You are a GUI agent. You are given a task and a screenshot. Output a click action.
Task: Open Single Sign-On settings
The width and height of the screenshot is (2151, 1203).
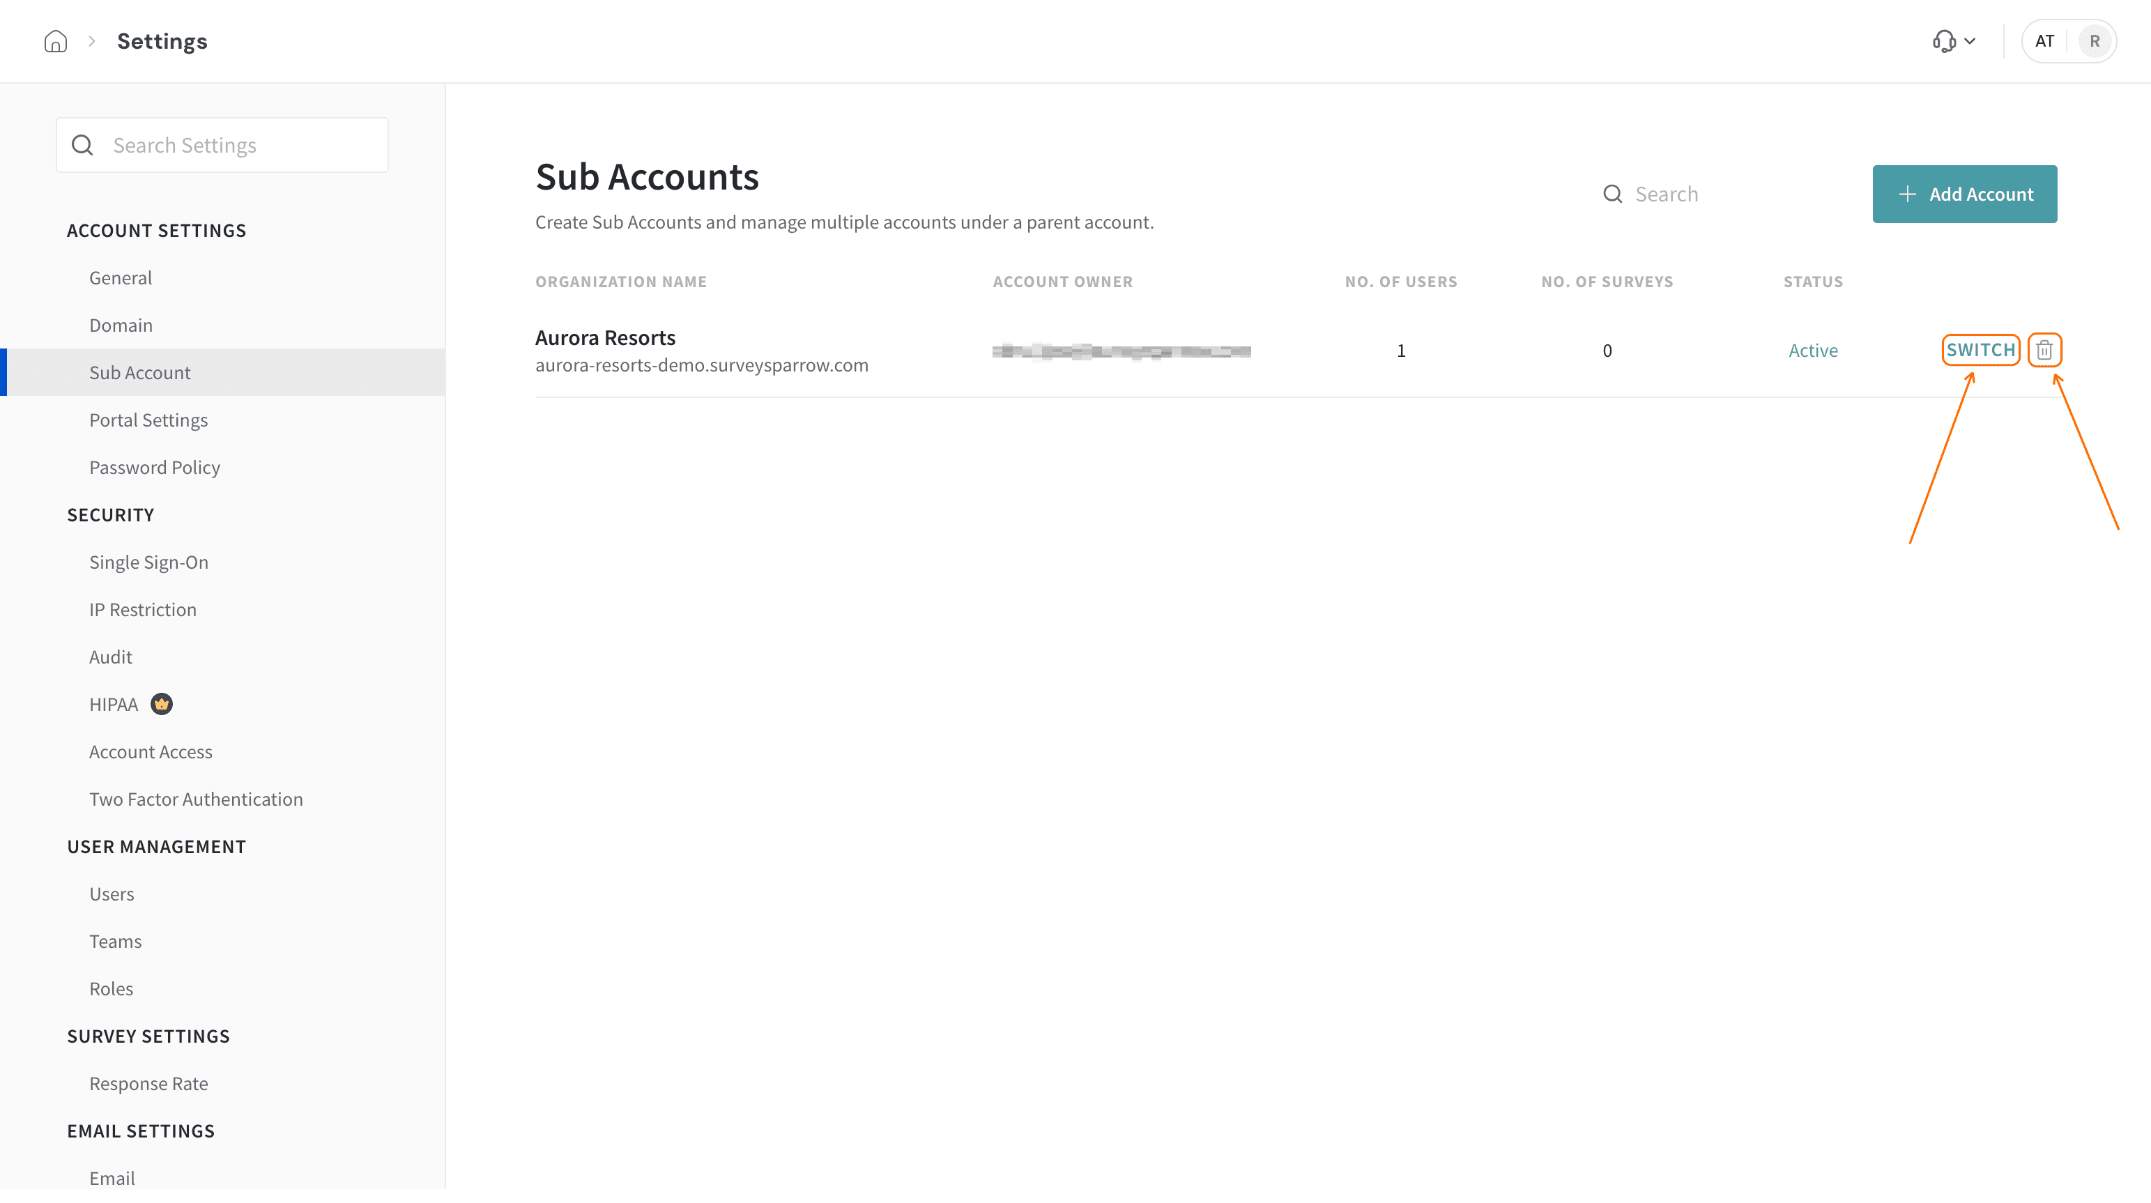[148, 562]
